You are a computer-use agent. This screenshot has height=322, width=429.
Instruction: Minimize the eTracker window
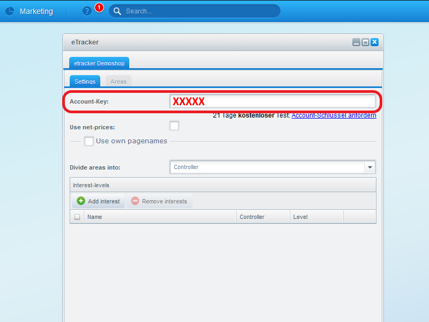coord(356,42)
